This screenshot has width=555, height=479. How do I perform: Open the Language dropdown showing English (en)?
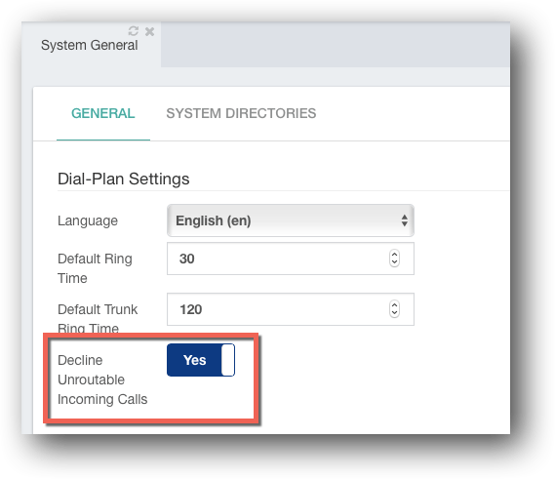(291, 220)
